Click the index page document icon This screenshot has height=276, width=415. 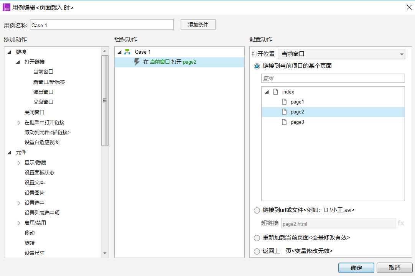pyautogui.click(x=275, y=92)
